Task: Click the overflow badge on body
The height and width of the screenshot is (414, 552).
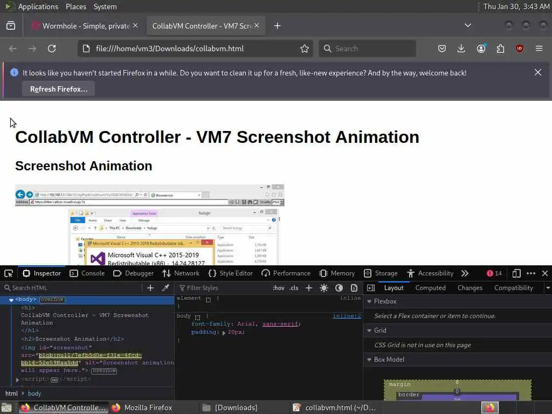Action: point(52,300)
